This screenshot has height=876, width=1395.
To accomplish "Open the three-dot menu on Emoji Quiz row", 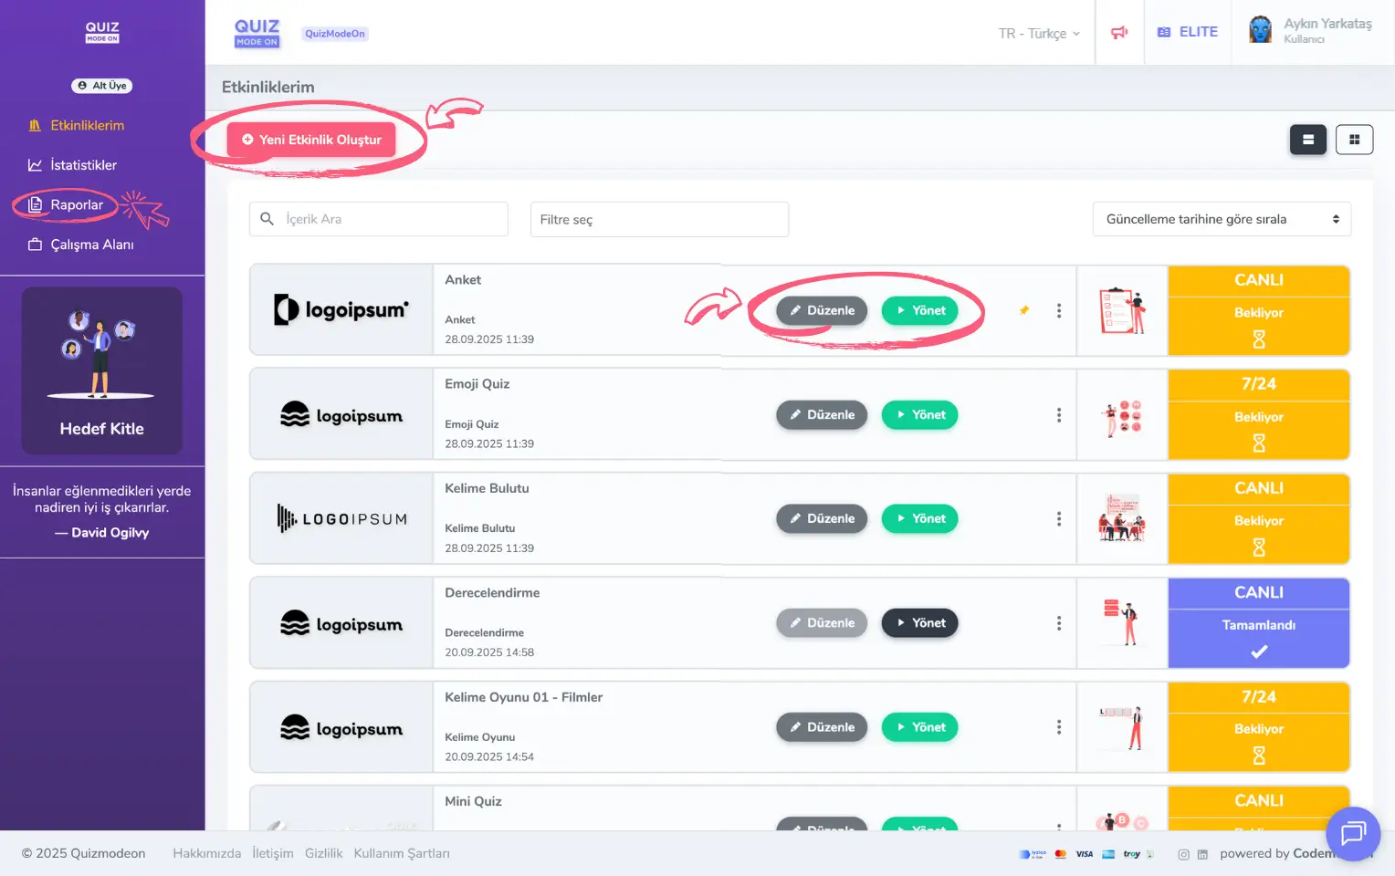I will coord(1058,414).
